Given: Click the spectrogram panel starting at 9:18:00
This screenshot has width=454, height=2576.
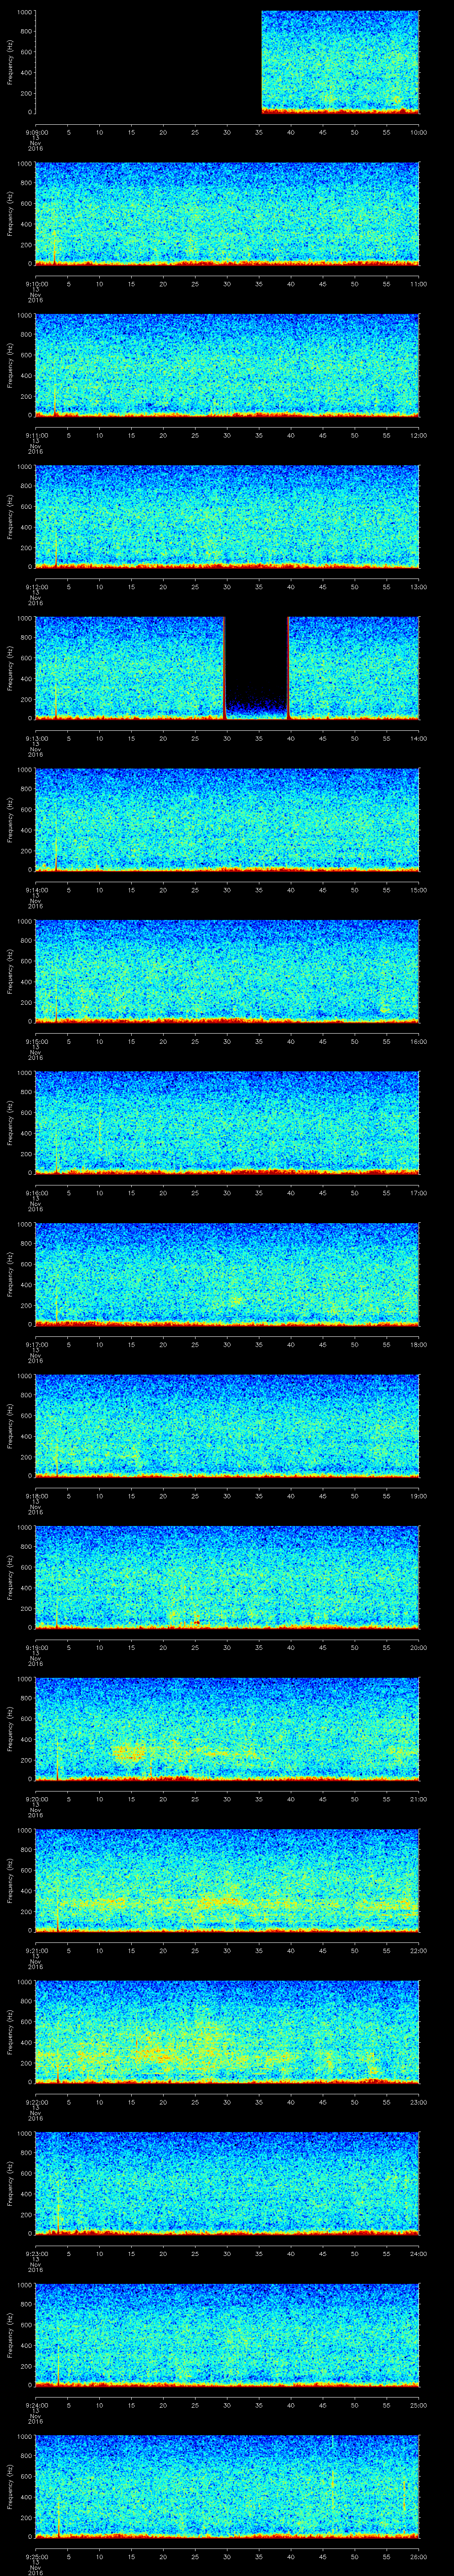Looking at the screenshot, I should (x=227, y=1426).
